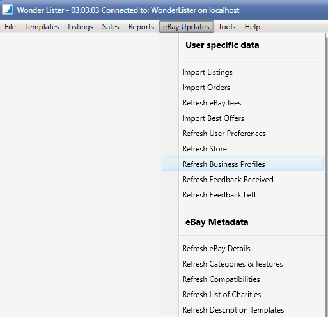The height and width of the screenshot is (317, 328).
Task: Click the Wonder Lister app icon in title bar
Action: click(x=7, y=10)
